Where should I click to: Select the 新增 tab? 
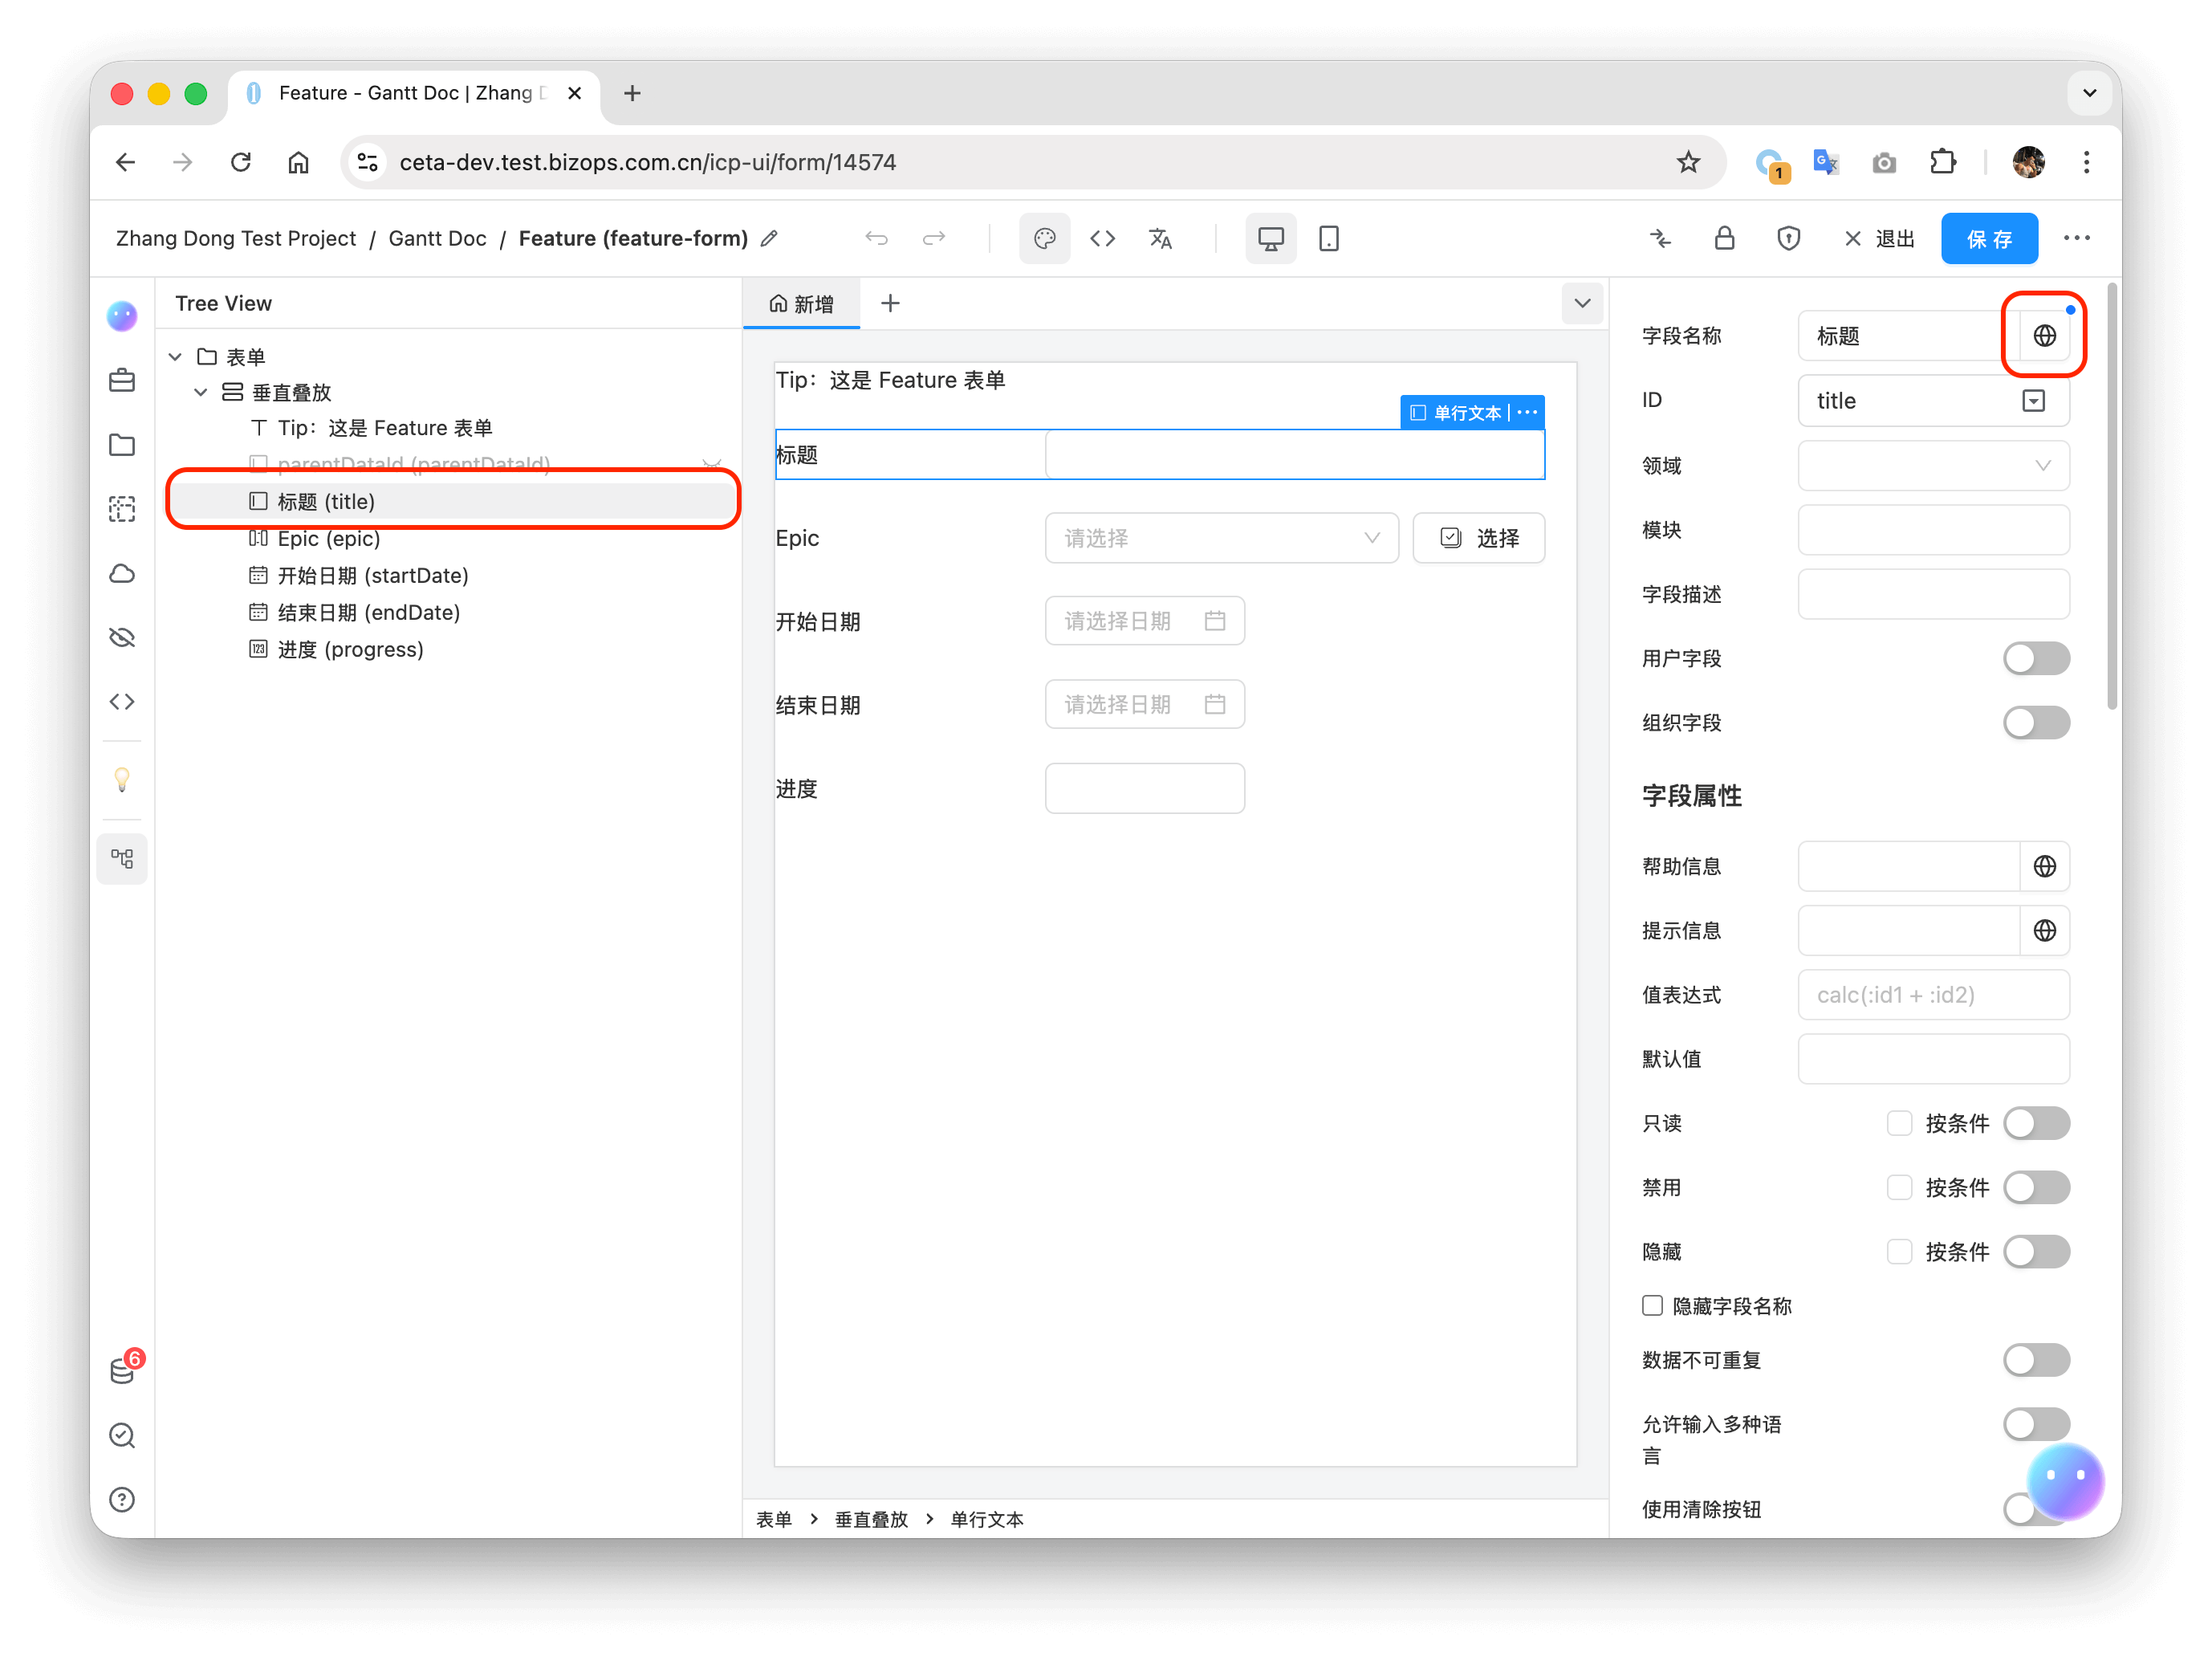(x=801, y=303)
